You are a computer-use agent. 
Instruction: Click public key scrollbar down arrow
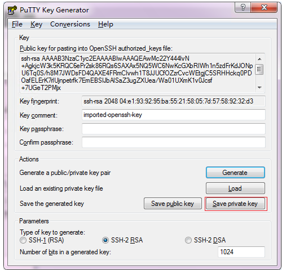[x=259, y=87]
